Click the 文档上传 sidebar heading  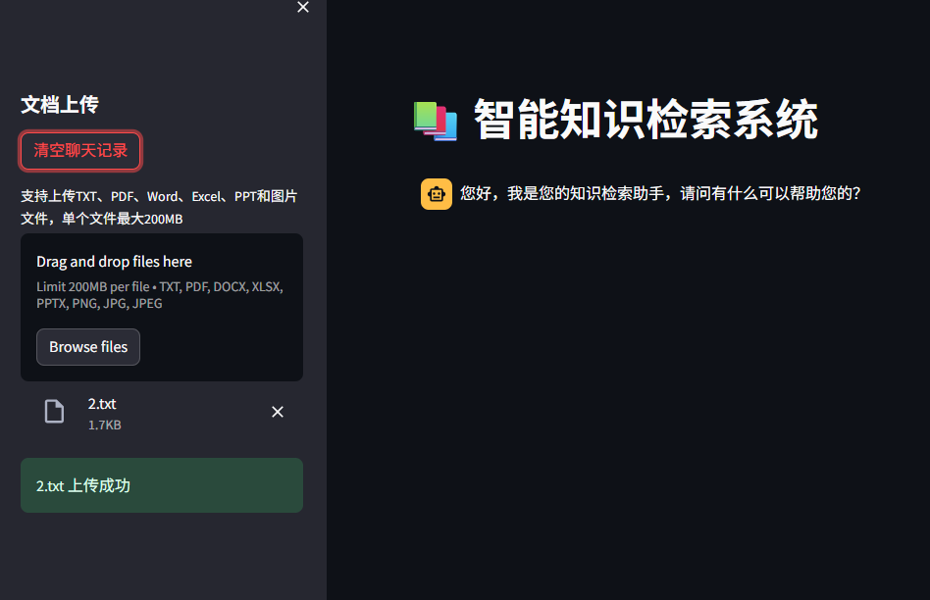[60, 105]
